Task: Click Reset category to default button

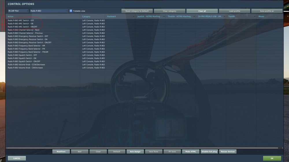Action: click(137, 11)
